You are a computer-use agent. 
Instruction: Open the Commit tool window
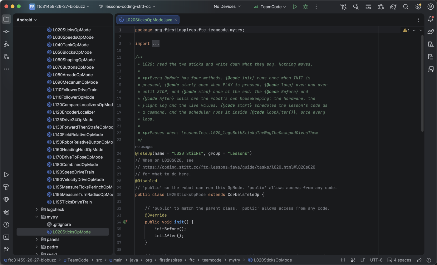6,32
